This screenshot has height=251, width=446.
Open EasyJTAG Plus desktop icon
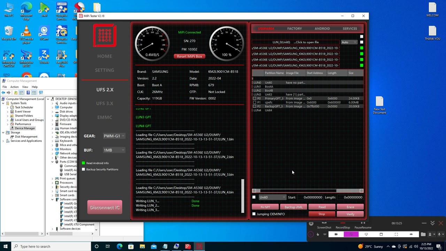point(62,58)
